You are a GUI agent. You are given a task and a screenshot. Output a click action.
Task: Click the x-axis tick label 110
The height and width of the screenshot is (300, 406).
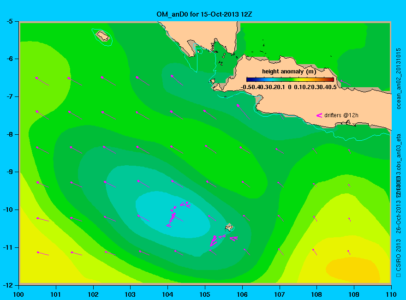coord(391,294)
